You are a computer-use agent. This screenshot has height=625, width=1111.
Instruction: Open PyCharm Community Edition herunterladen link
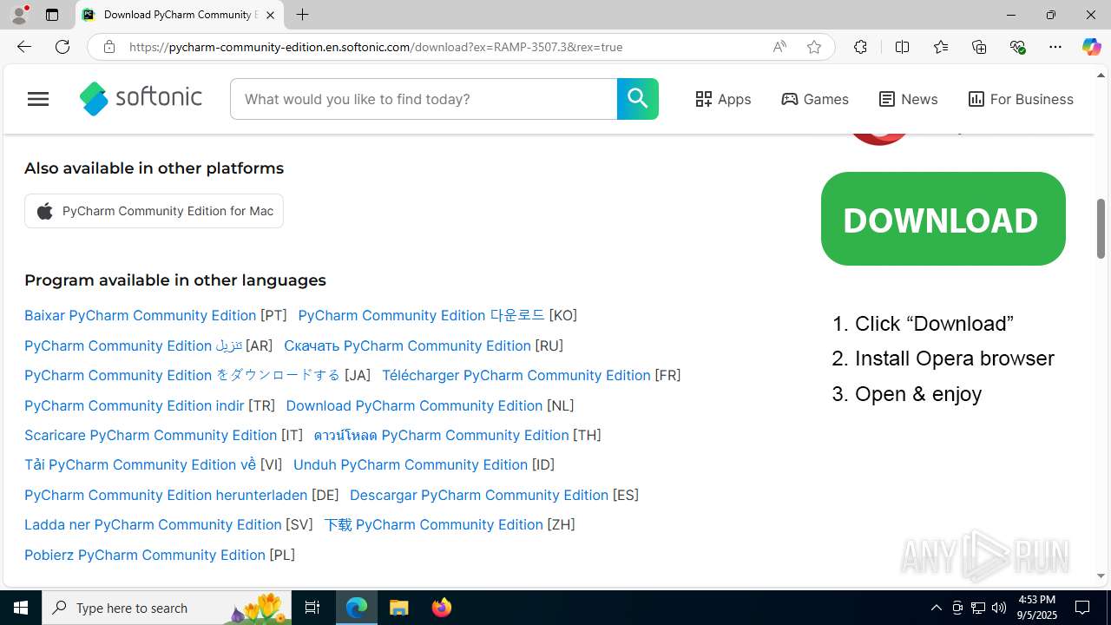pyautogui.click(x=166, y=495)
